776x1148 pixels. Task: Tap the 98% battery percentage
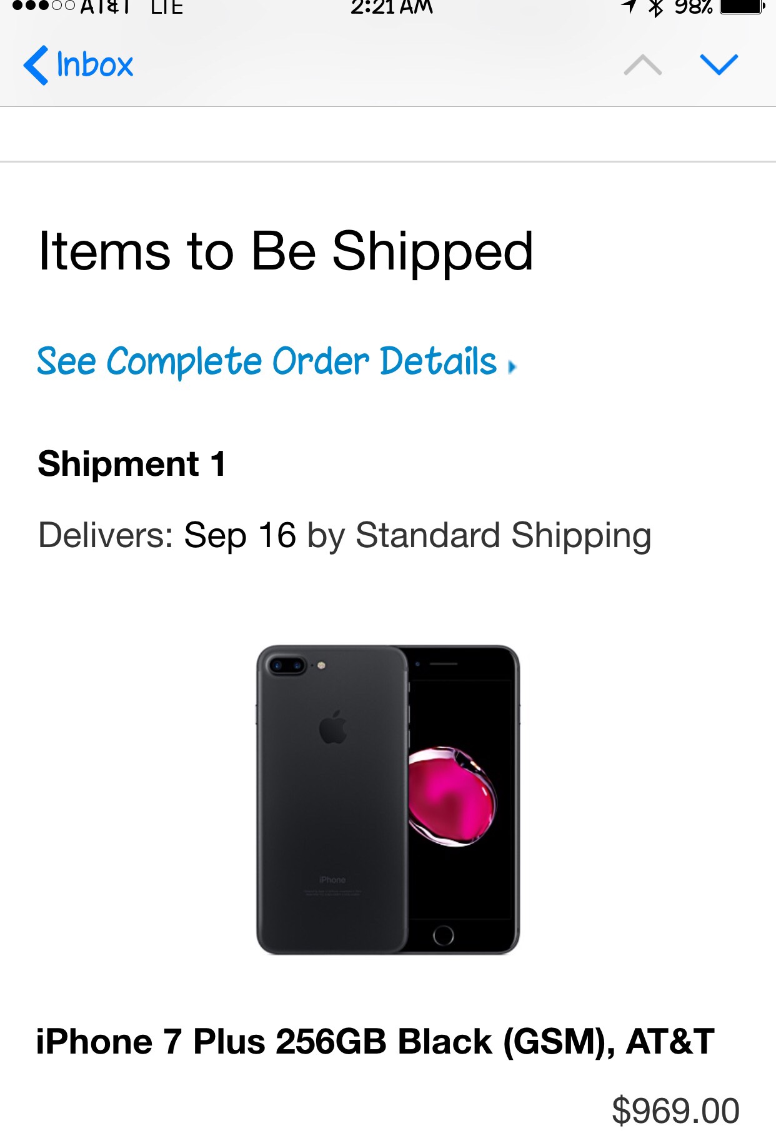(693, 7)
